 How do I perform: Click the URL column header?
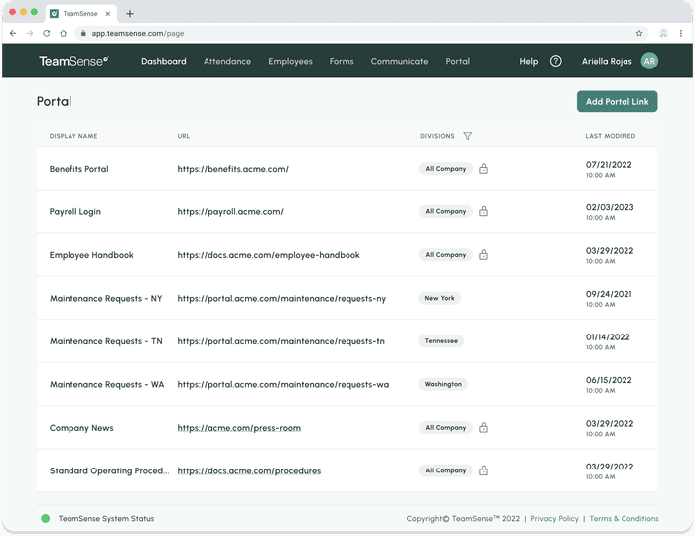pos(184,136)
